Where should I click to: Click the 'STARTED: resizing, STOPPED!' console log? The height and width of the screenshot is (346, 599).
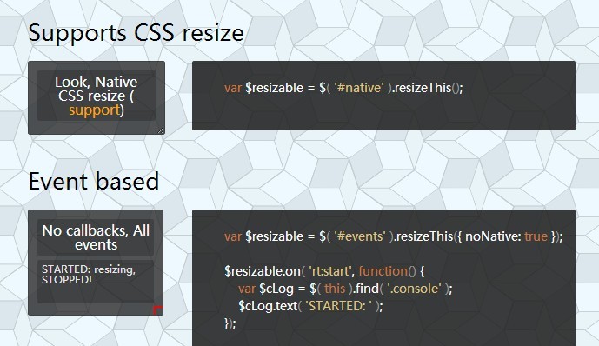(89, 274)
